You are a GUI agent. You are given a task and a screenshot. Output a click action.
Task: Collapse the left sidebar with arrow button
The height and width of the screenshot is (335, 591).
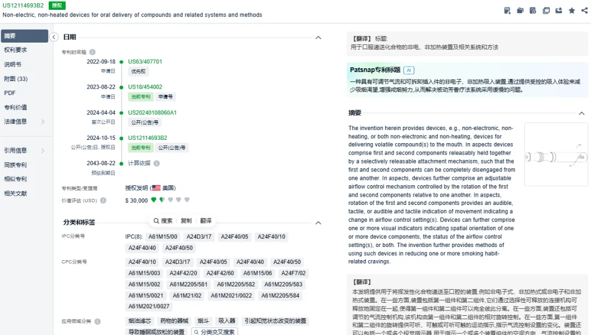click(x=54, y=37)
